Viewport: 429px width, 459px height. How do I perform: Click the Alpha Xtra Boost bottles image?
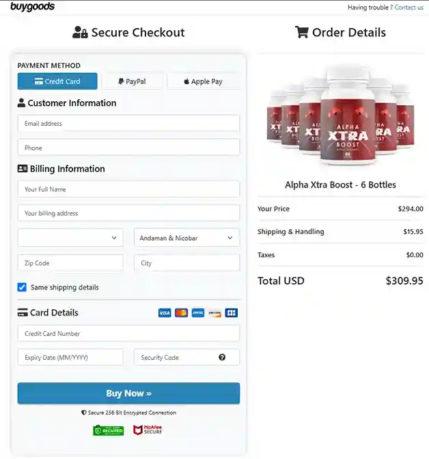point(340,118)
